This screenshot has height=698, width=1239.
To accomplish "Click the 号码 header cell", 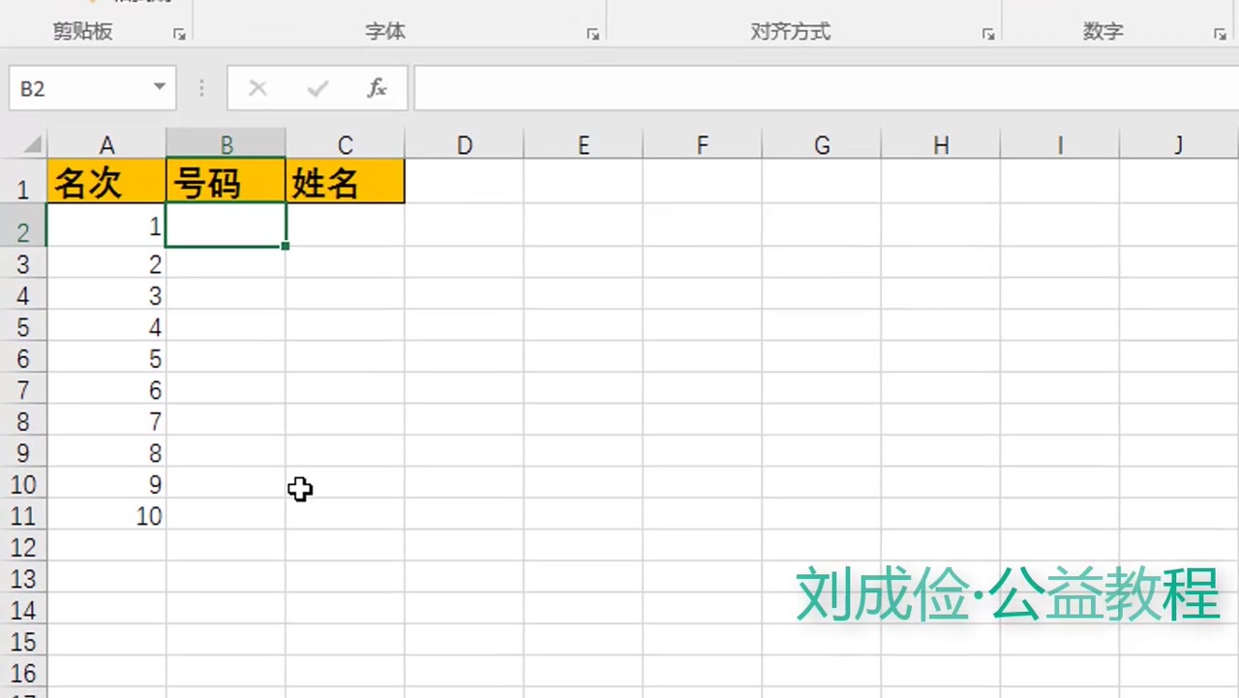I will click(x=226, y=181).
